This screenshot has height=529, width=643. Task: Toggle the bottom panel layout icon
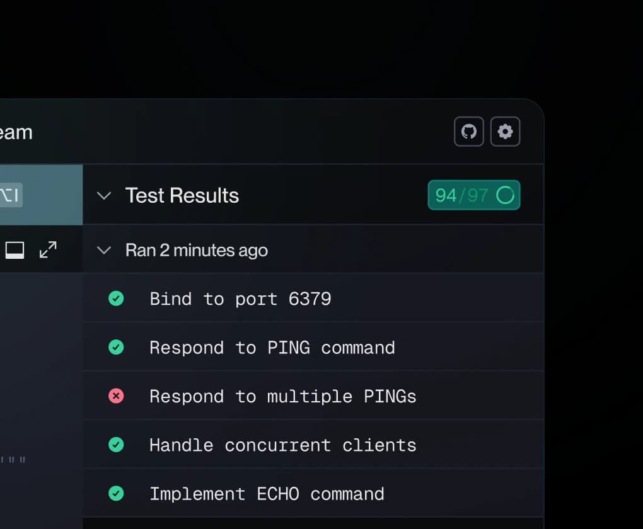tap(15, 250)
